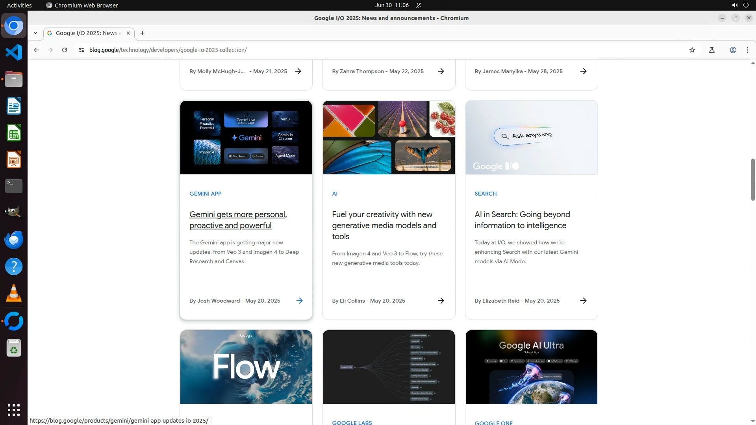756x425 pixels.
Task: Reload the current page
Action: pyautogui.click(x=65, y=50)
